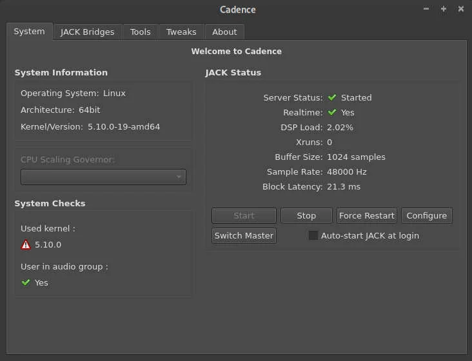Click used kernel value 5.10.0
Screen dimensions: 472x361
48,244
